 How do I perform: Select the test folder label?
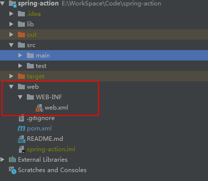41,66
